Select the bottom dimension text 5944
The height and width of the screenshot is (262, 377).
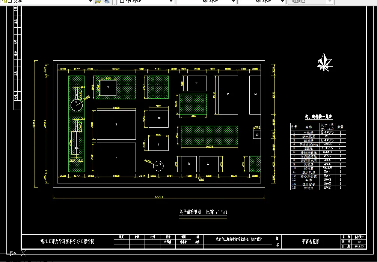coord(170,176)
